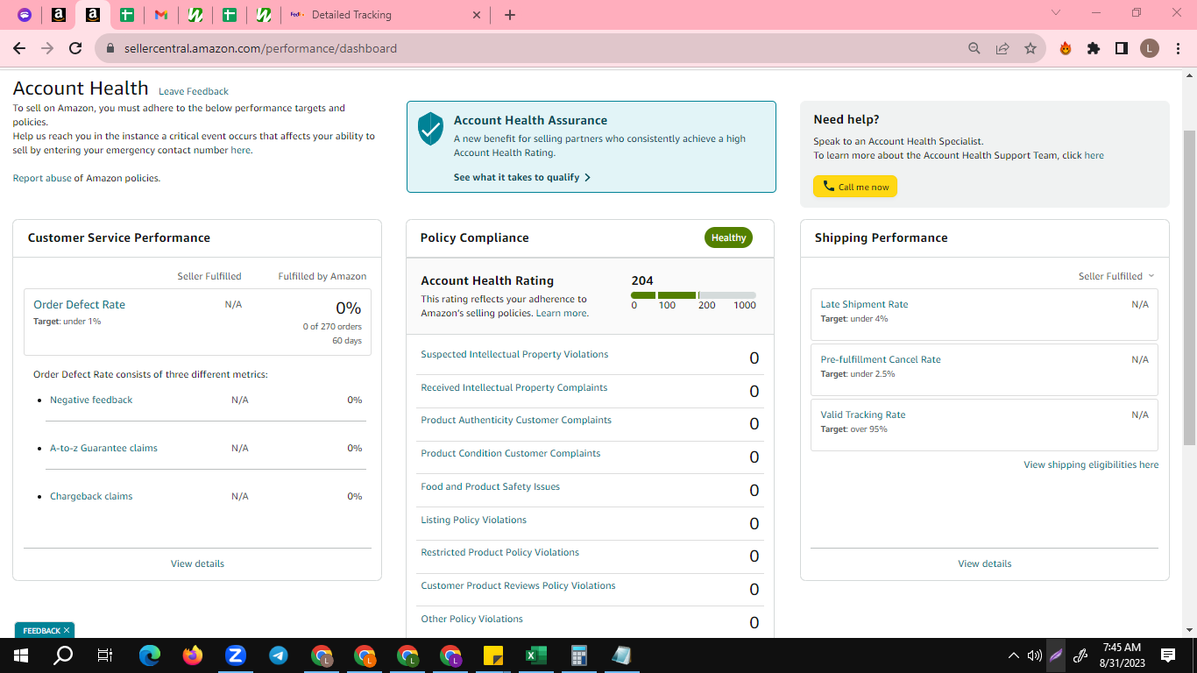Click the browser forward arrow
Image resolution: width=1197 pixels, height=673 pixels.
click(47, 48)
